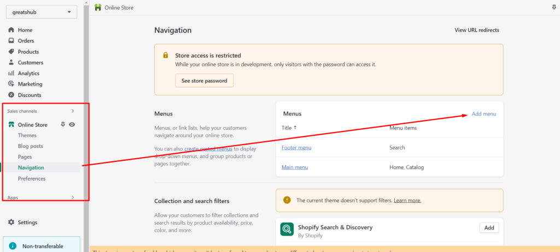The image size is (560, 252).
Task: Open the Footer menu link
Action: 296,148
